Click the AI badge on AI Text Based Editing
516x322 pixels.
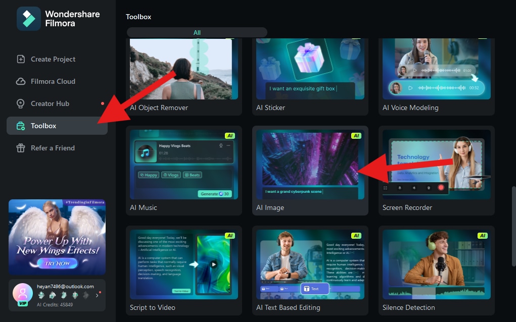point(356,236)
